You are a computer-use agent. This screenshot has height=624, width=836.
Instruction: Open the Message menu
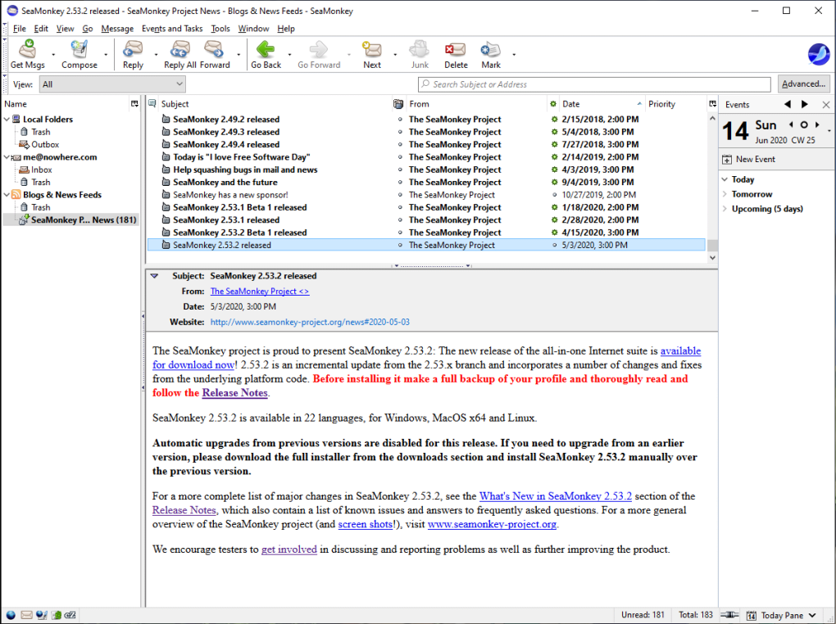click(117, 29)
